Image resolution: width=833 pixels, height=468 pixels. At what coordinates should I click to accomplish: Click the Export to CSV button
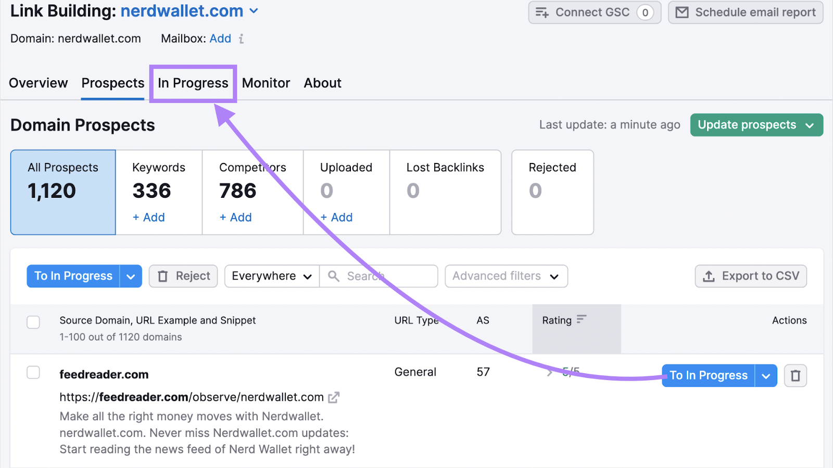(751, 276)
